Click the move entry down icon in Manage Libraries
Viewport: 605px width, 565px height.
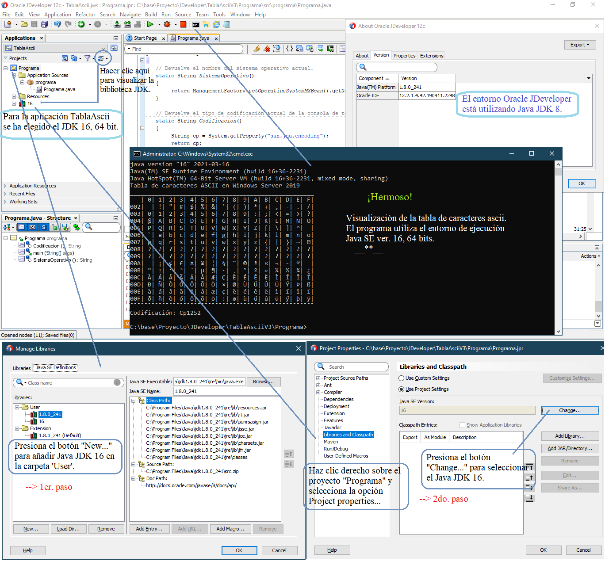[289, 464]
